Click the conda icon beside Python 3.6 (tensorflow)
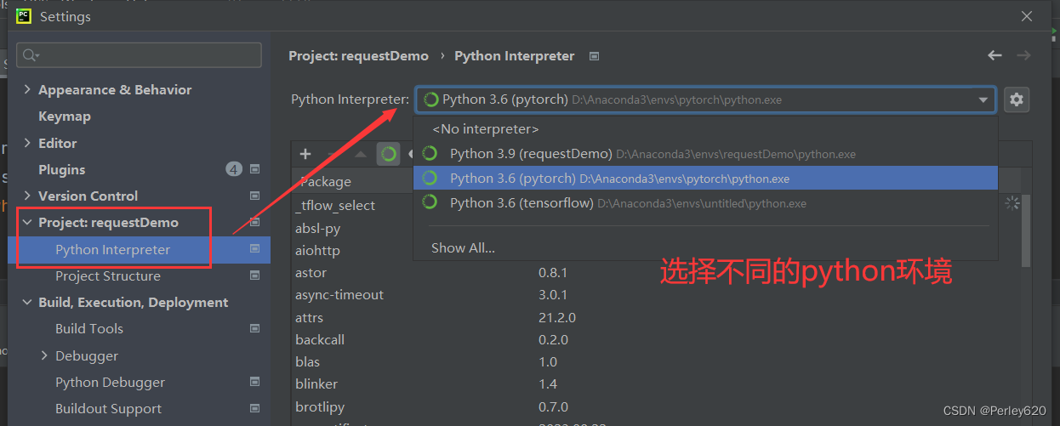The image size is (1060, 426). 430,202
